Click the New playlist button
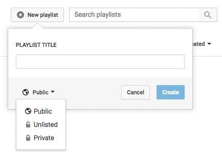Screen dimensions: 222x157 pos(37,15)
